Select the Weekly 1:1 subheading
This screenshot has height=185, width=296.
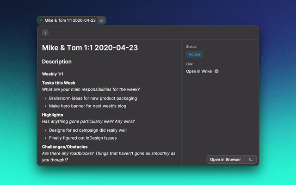click(x=53, y=74)
